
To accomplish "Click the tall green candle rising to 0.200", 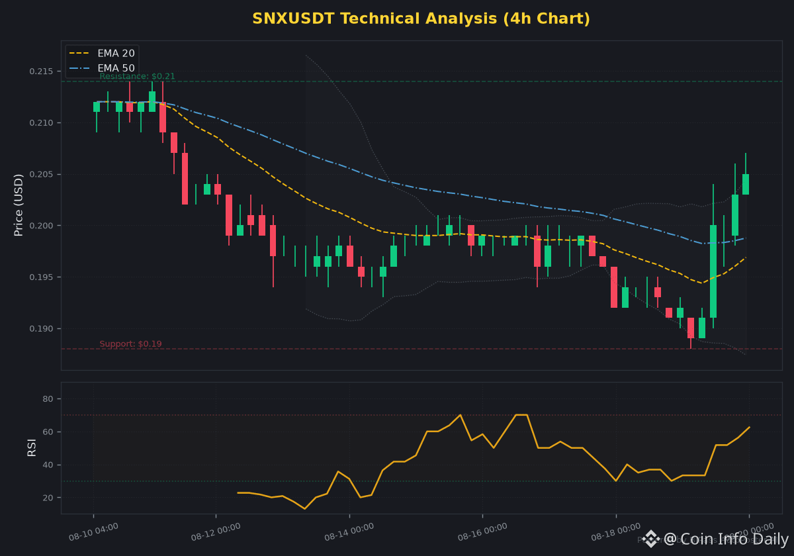I will 713,271.
